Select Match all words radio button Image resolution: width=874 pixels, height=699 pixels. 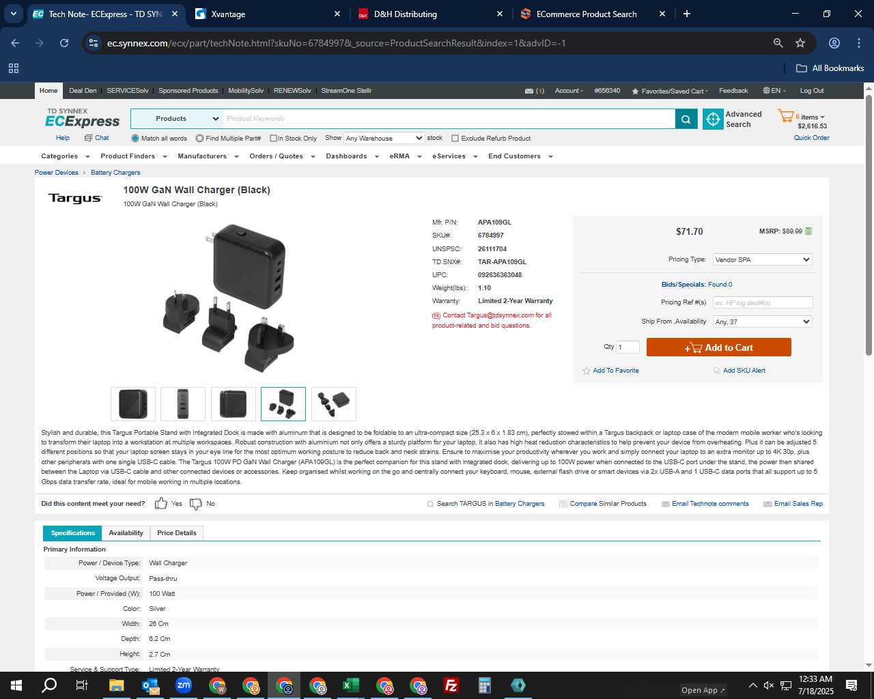coord(135,138)
